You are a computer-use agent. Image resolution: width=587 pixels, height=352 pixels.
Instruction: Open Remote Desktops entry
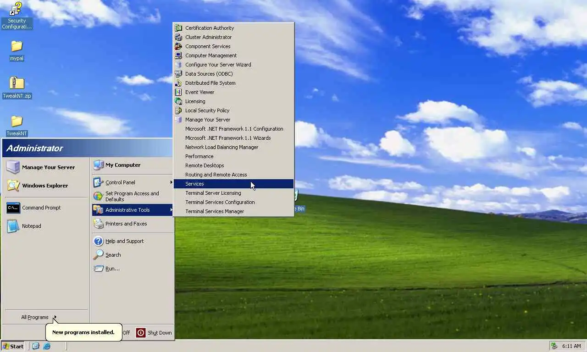[233, 165]
